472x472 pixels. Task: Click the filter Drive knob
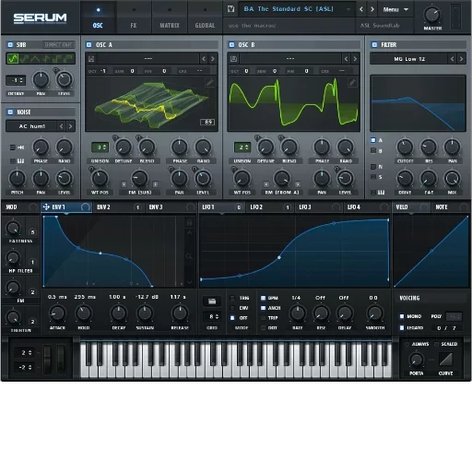[x=405, y=179]
